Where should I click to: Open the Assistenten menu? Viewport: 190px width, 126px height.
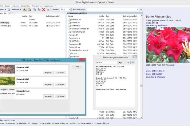point(25,6)
